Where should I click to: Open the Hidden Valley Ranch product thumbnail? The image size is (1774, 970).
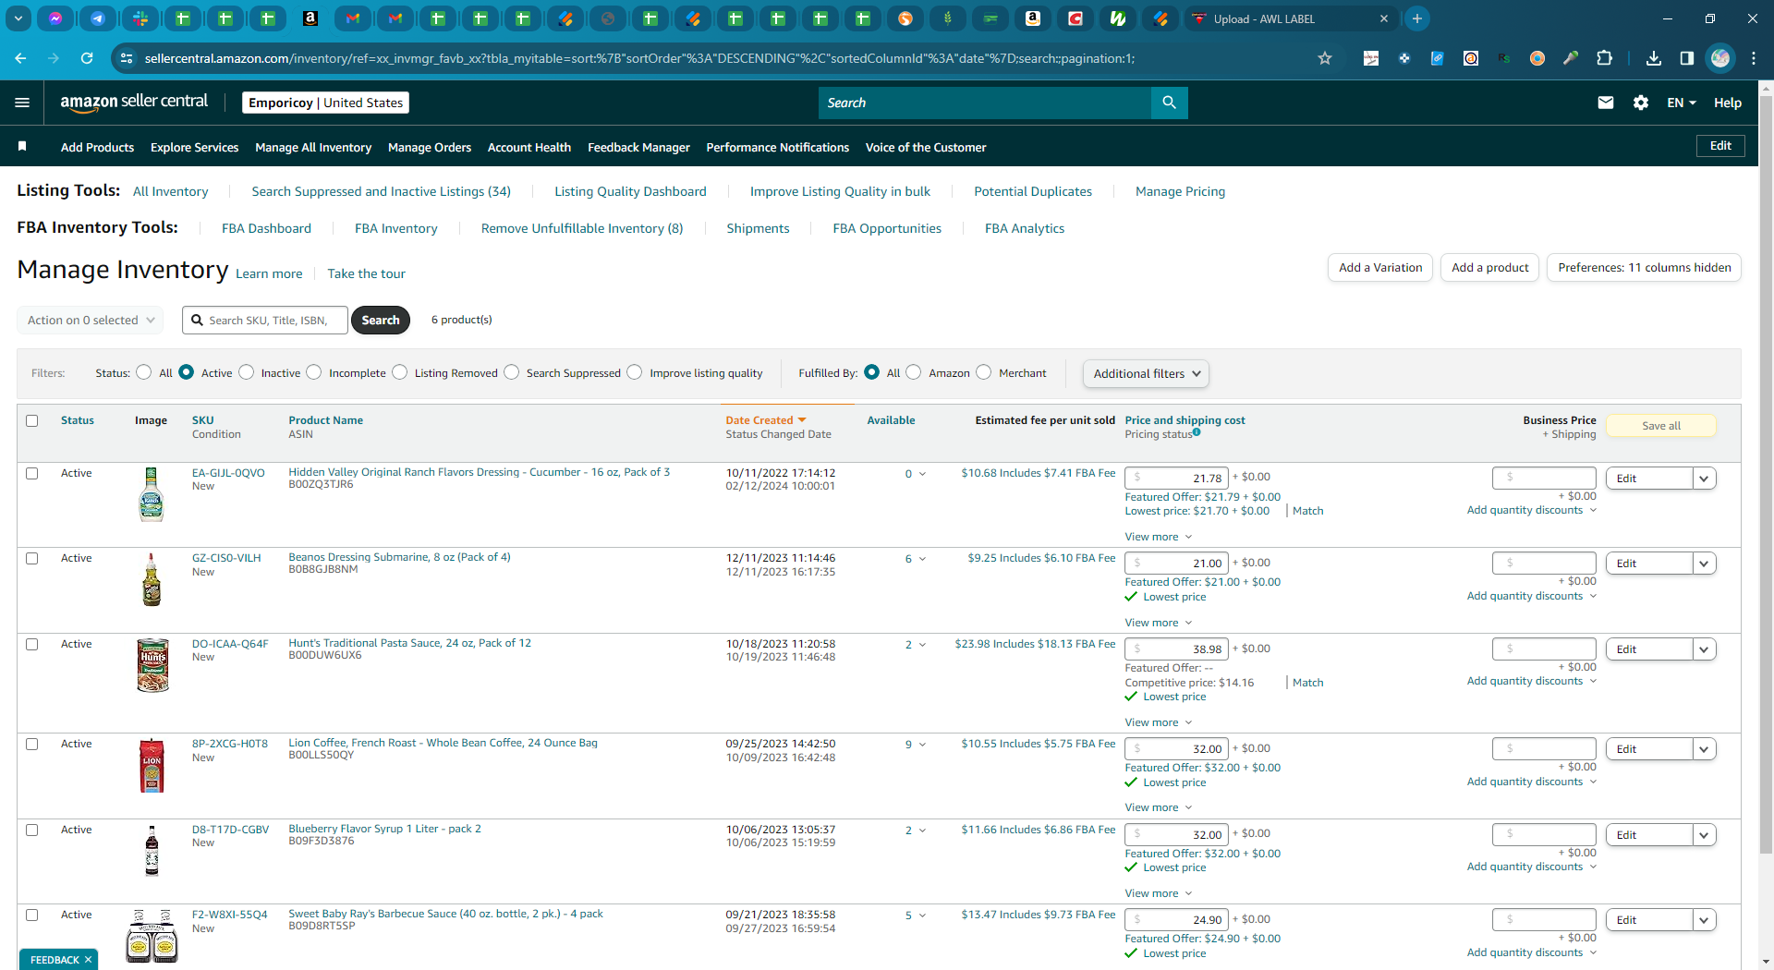coord(152,494)
